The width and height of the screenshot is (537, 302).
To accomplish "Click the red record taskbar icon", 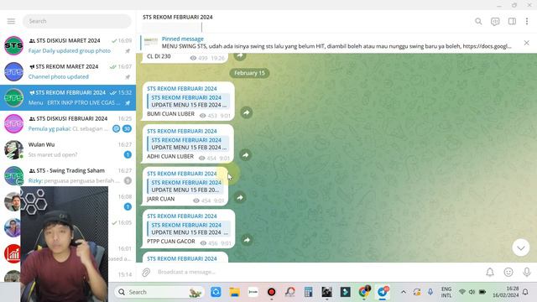I will coord(271,292).
